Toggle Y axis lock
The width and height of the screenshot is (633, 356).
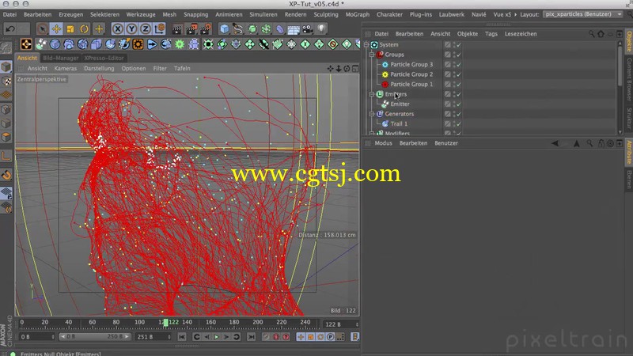pyautogui.click(x=131, y=29)
